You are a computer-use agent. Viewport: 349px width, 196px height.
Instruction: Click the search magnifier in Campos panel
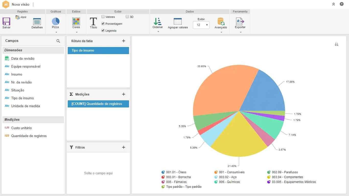[58, 41]
